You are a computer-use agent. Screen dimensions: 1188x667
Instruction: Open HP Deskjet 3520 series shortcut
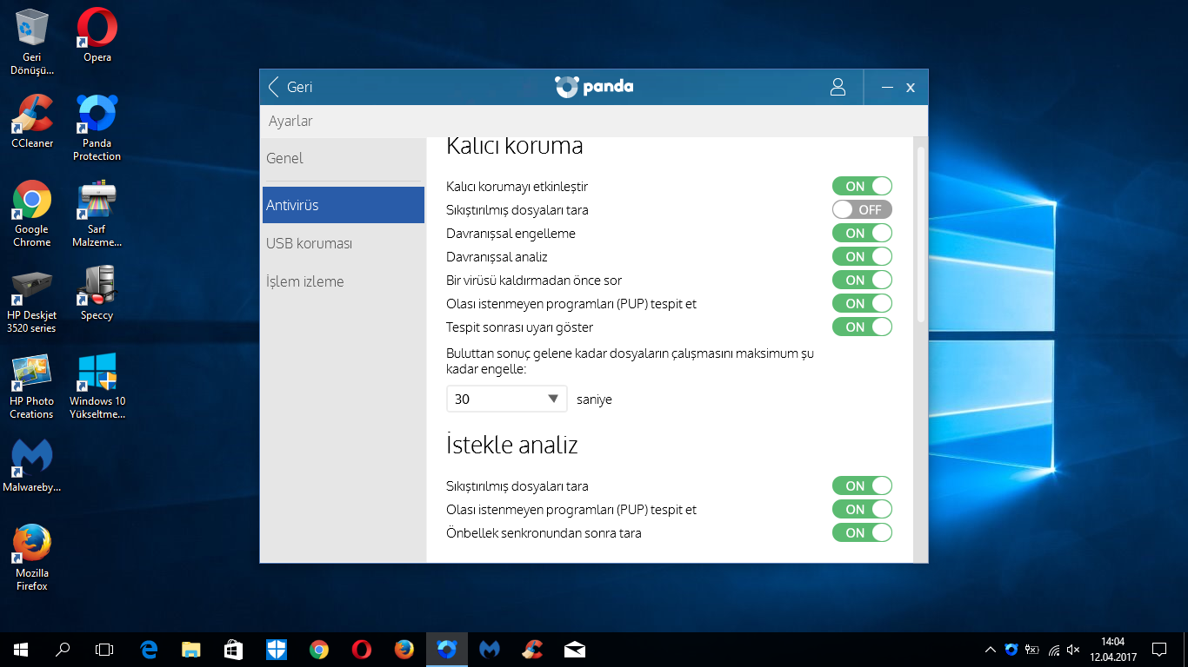coord(32,300)
